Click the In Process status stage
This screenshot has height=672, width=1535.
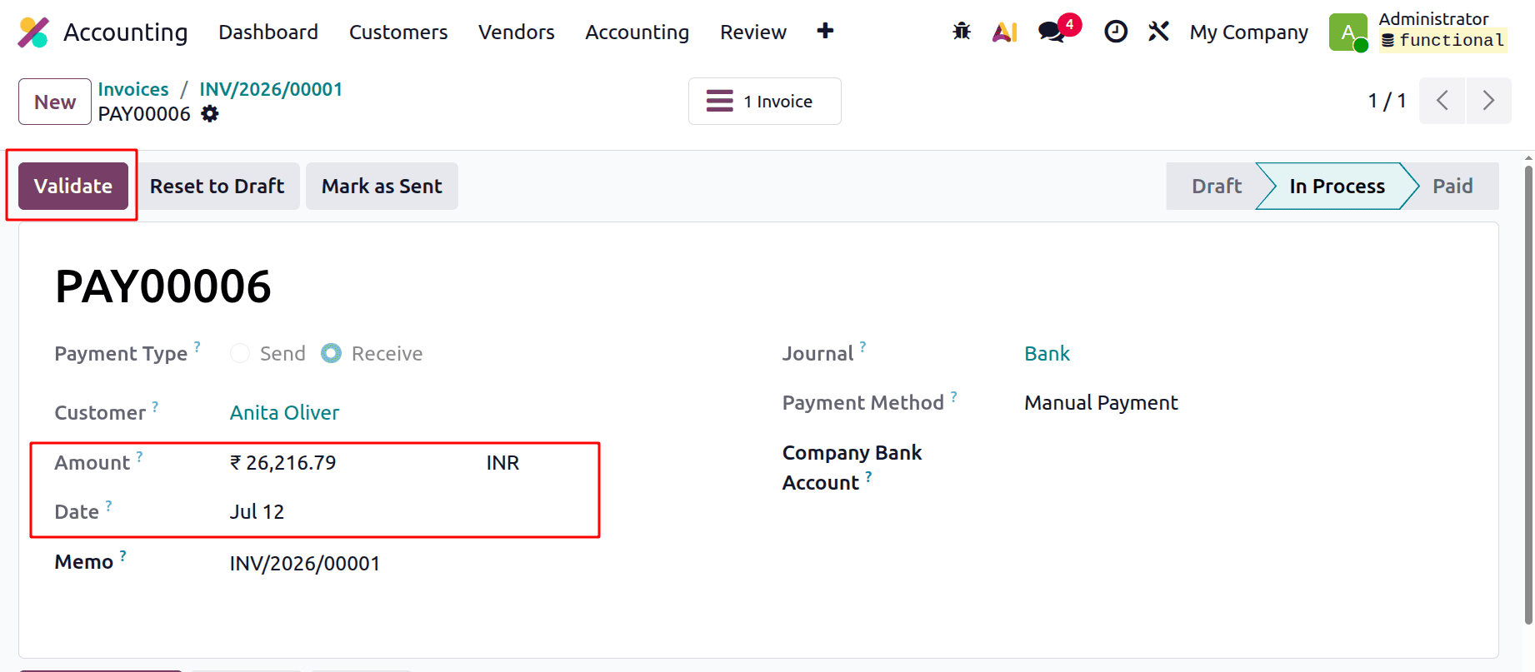pyautogui.click(x=1337, y=186)
